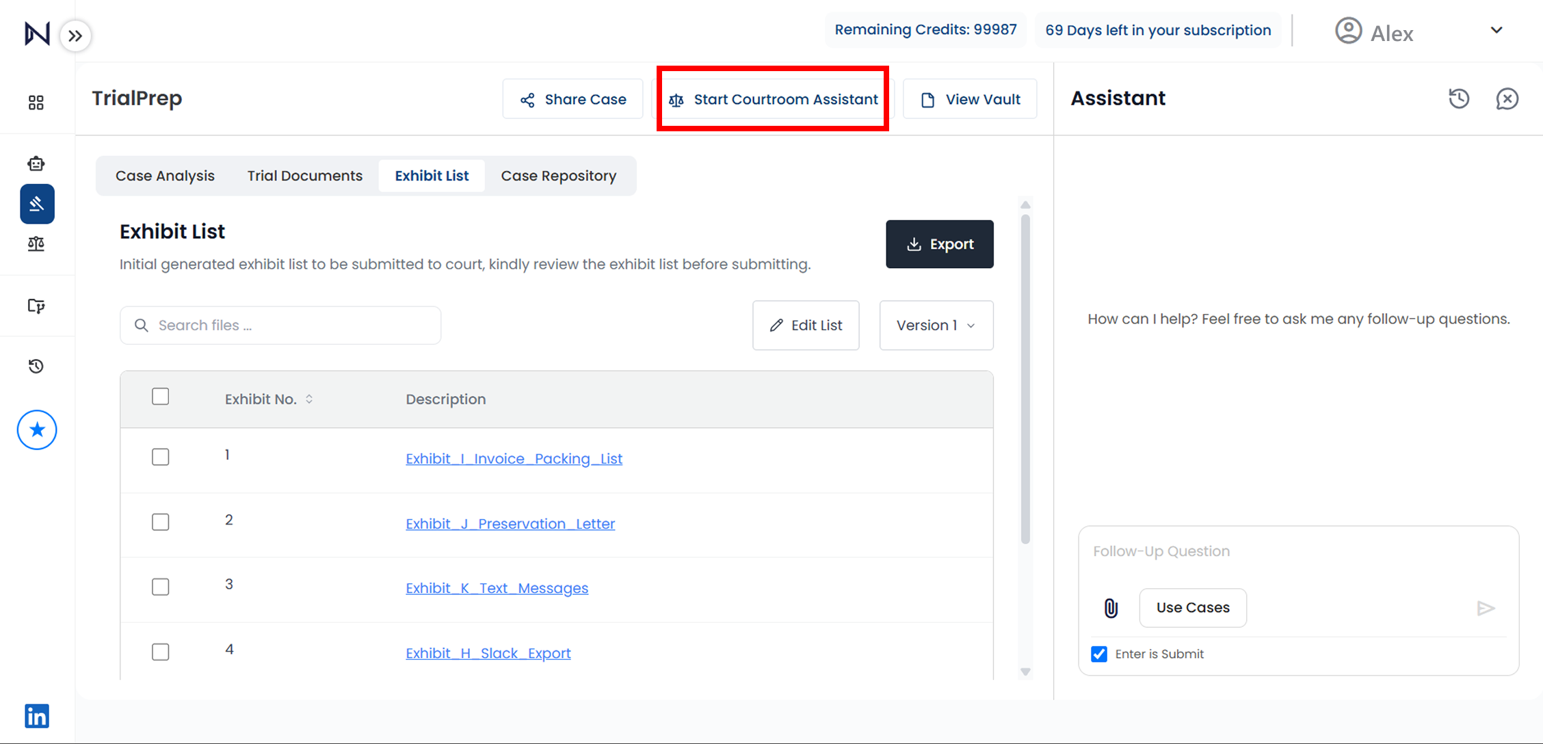Viewport: 1543px width, 744px height.
Task: Click the Export button
Action: point(939,244)
